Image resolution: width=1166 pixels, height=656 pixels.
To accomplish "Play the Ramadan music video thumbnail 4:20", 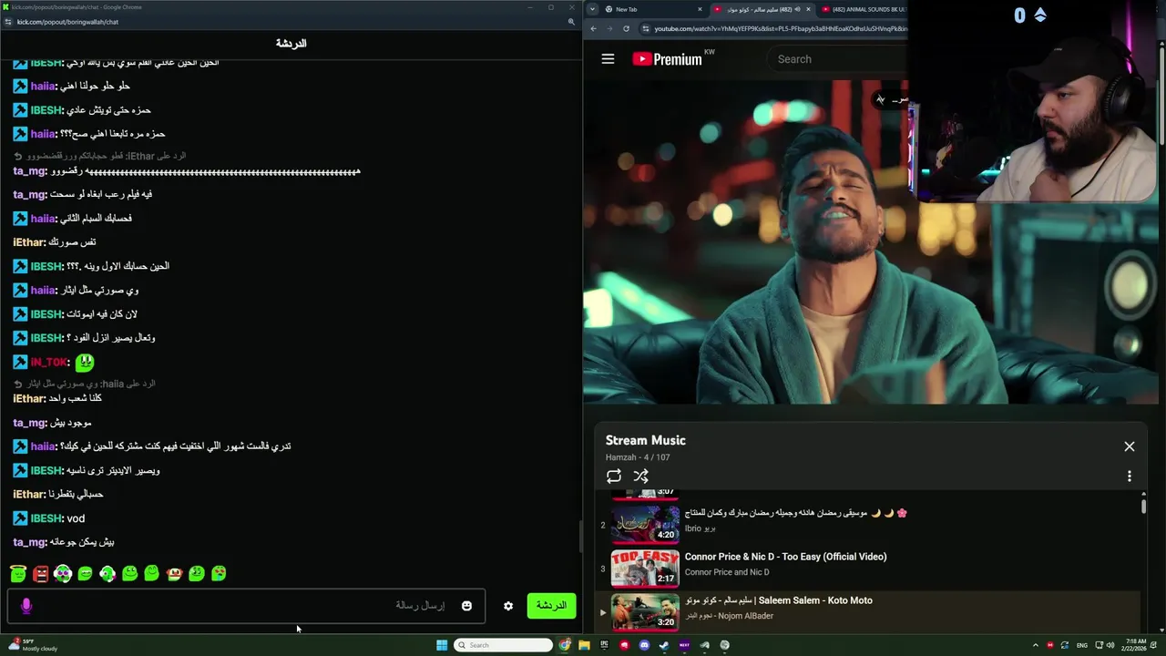I will [x=645, y=524].
